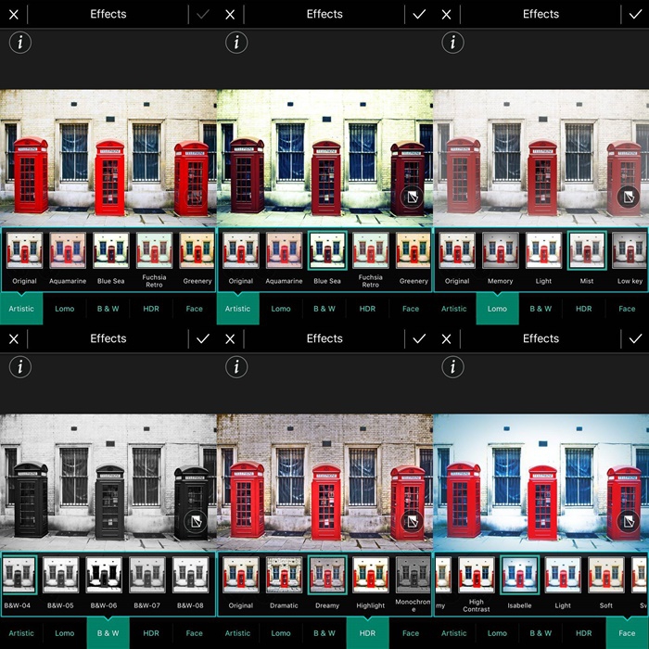Viewport: 649px width, 649px height.
Task: Pick the Soft face filter
Action: click(606, 575)
